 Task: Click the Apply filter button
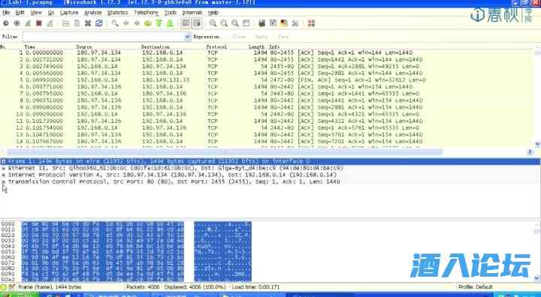click(261, 37)
